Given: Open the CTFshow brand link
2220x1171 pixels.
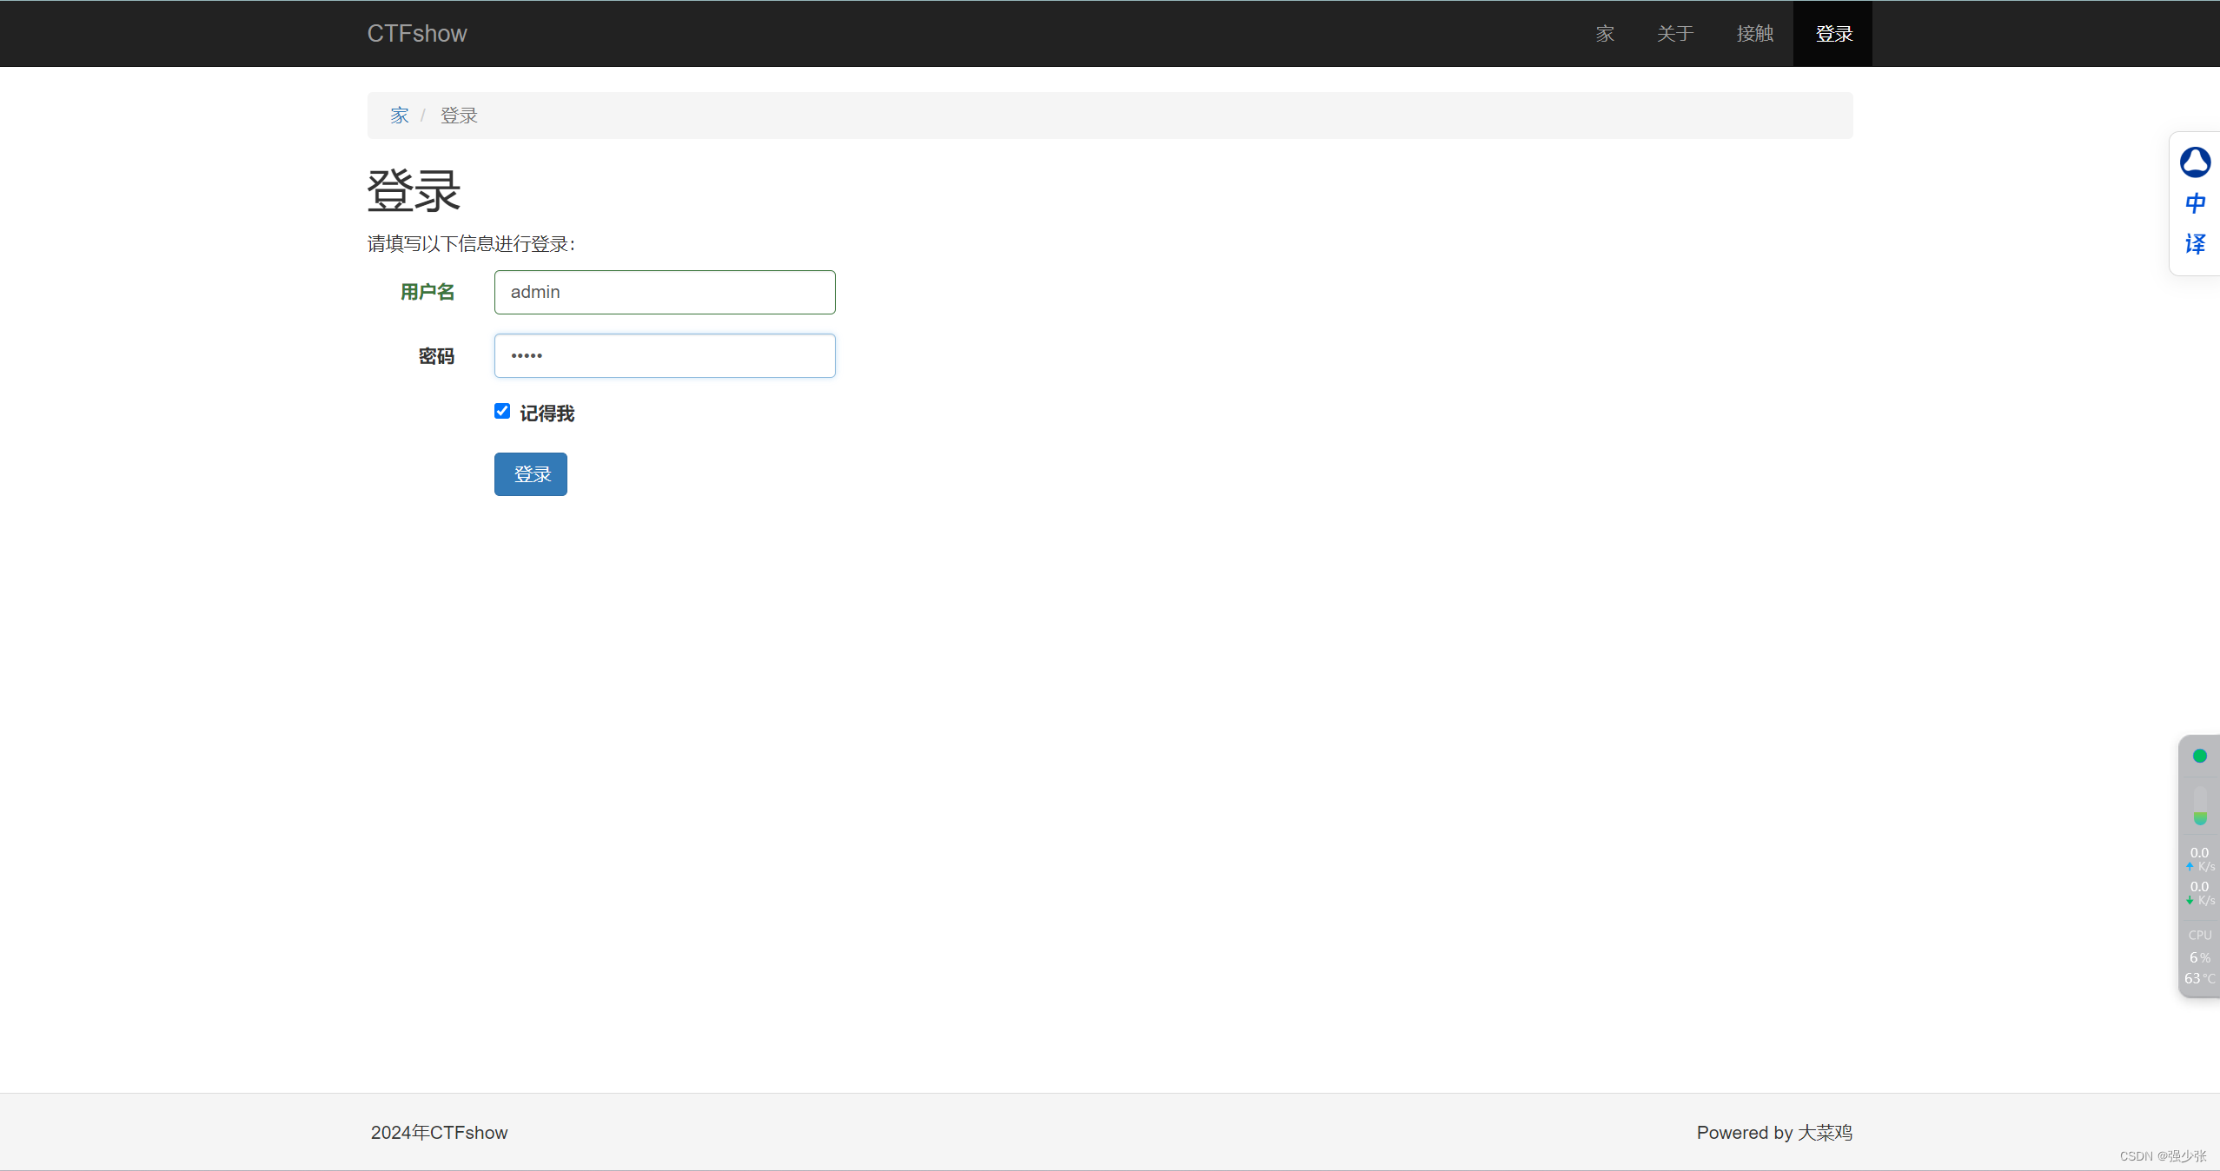Looking at the screenshot, I should click(x=417, y=33).
